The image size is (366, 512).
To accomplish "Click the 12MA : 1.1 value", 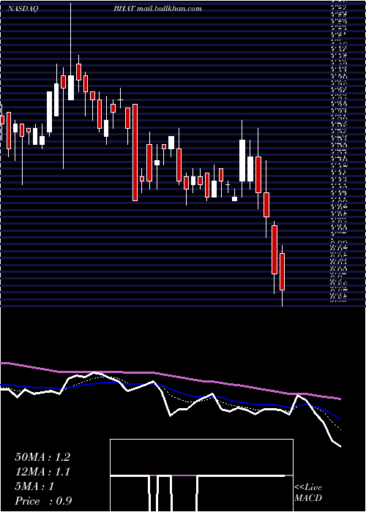I will pyautogui.click(x=42, y=472).
